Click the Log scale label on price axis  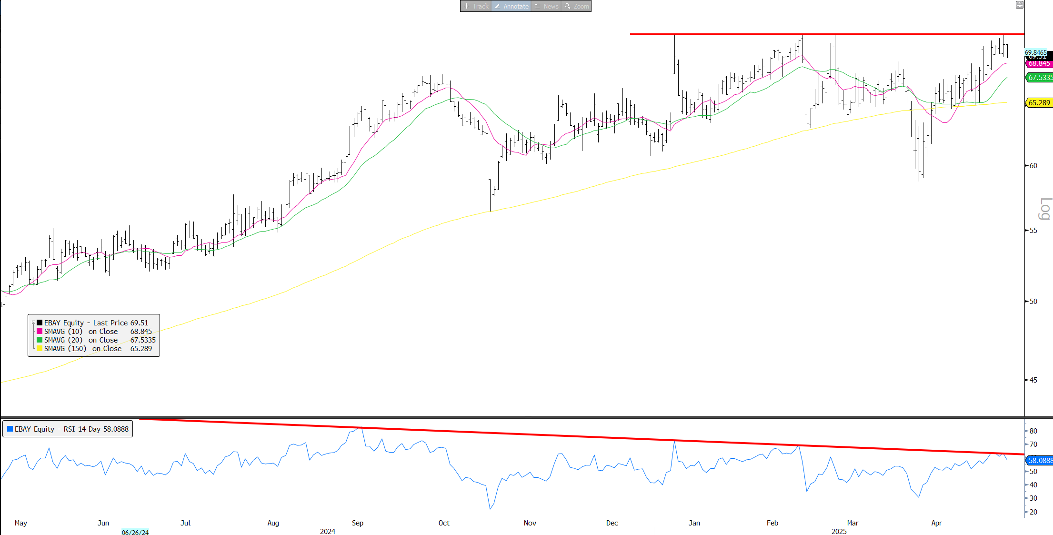point(1045,209)
